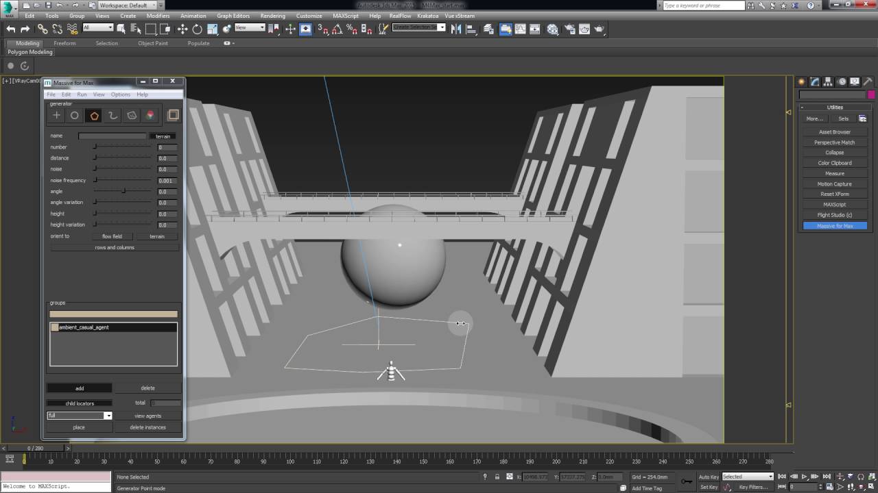
Task: Toggle Percent Snap button
Action: pos(351,29)
